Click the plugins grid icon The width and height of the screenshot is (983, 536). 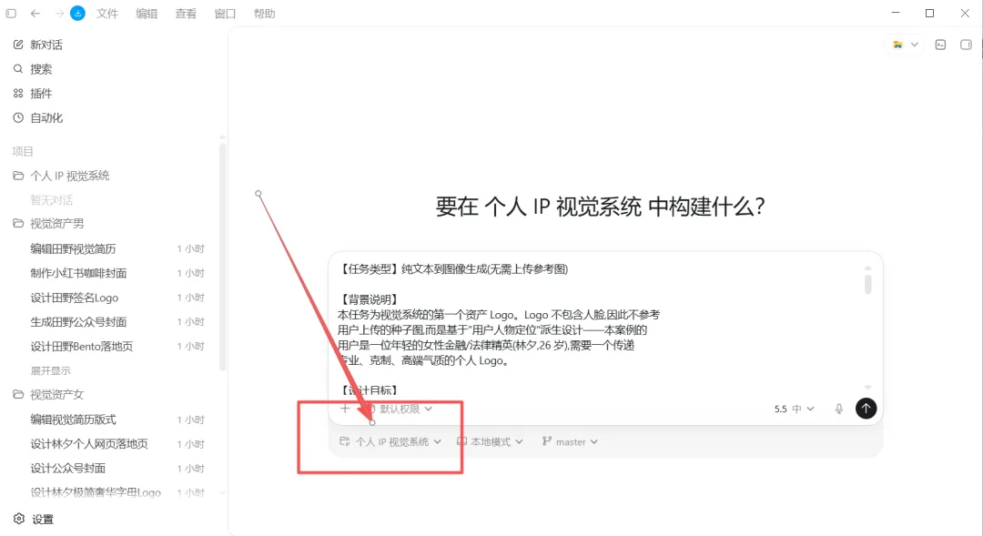[x=18, y=94]
